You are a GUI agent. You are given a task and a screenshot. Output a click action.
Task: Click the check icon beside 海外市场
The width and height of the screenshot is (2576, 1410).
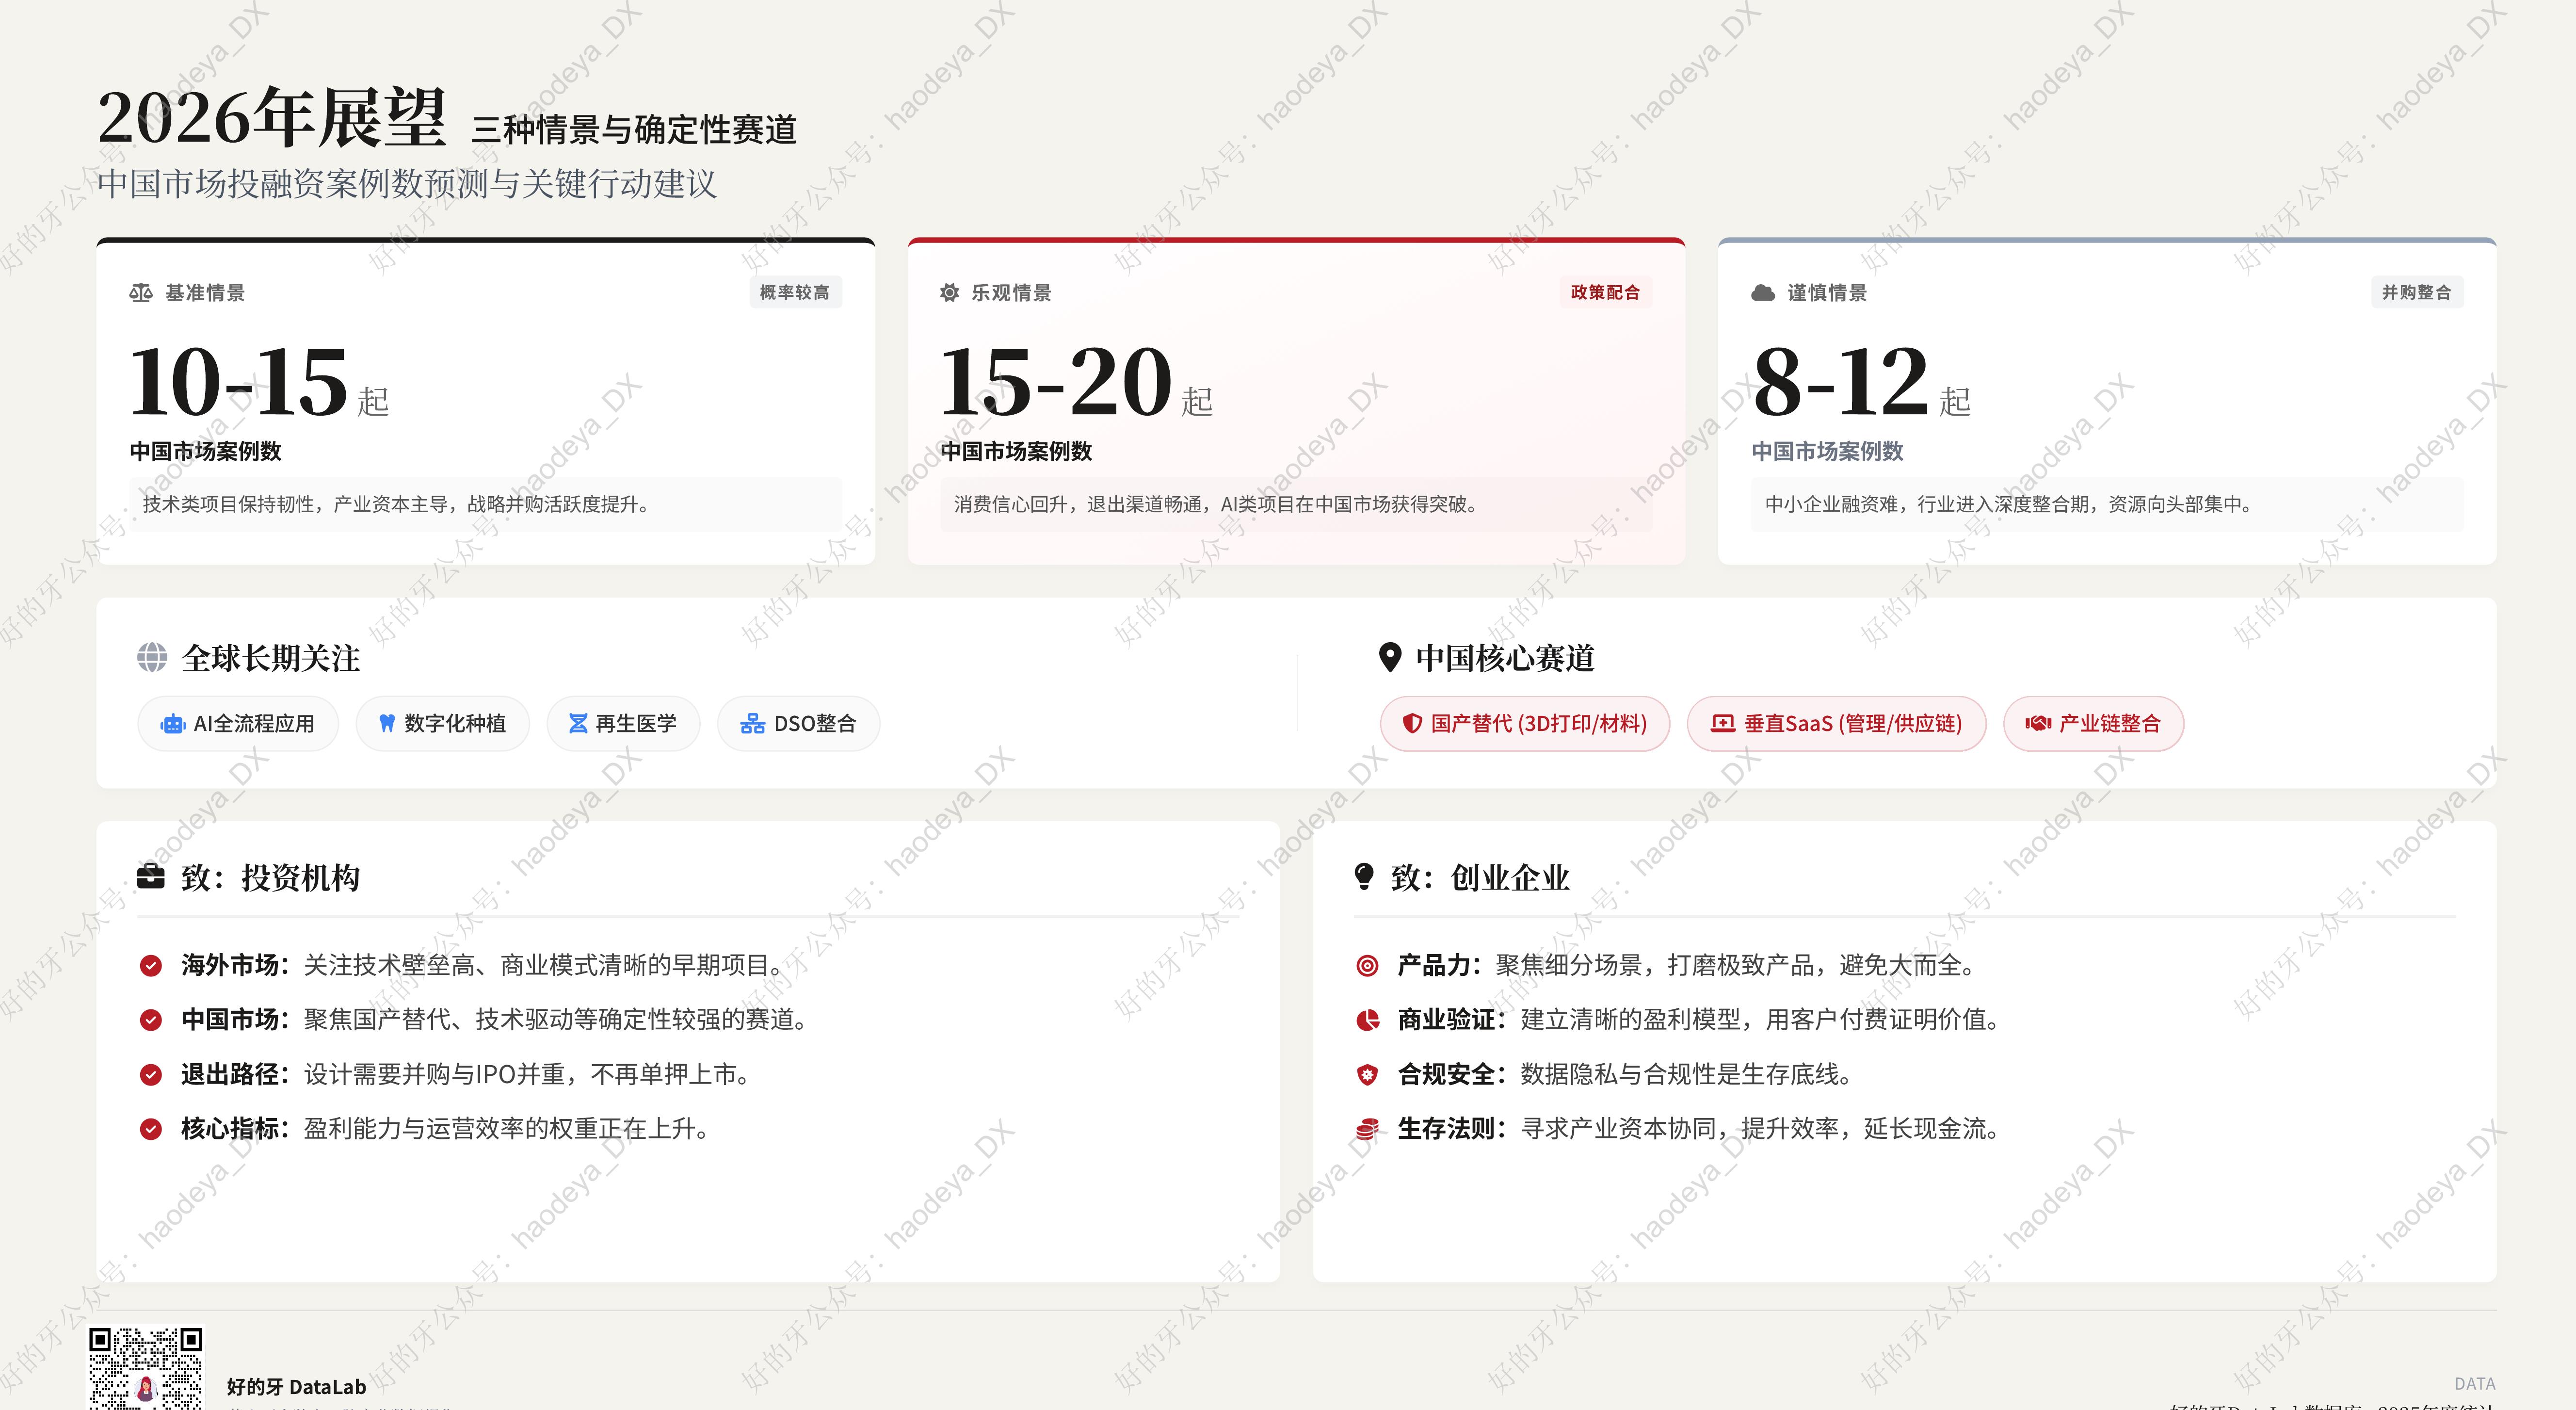151,965
